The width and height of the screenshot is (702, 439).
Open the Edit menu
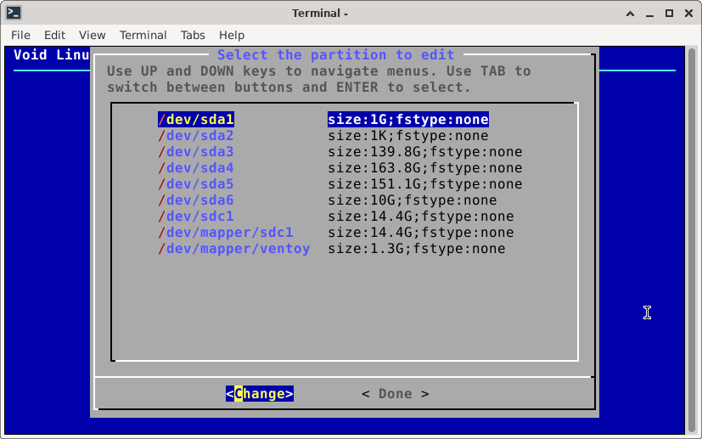[x=54, y=35]
